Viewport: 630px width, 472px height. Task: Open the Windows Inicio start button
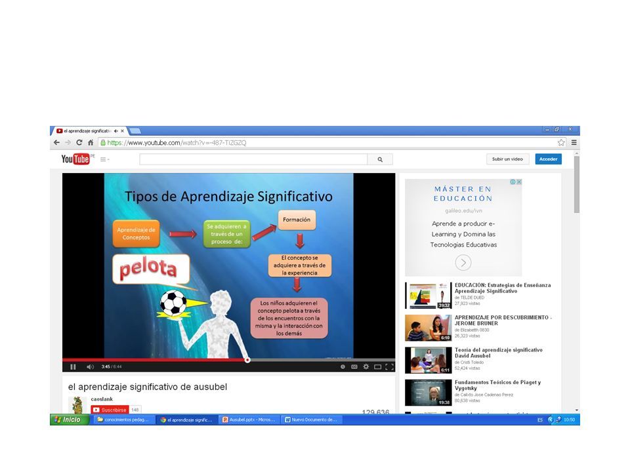(69, 420)
